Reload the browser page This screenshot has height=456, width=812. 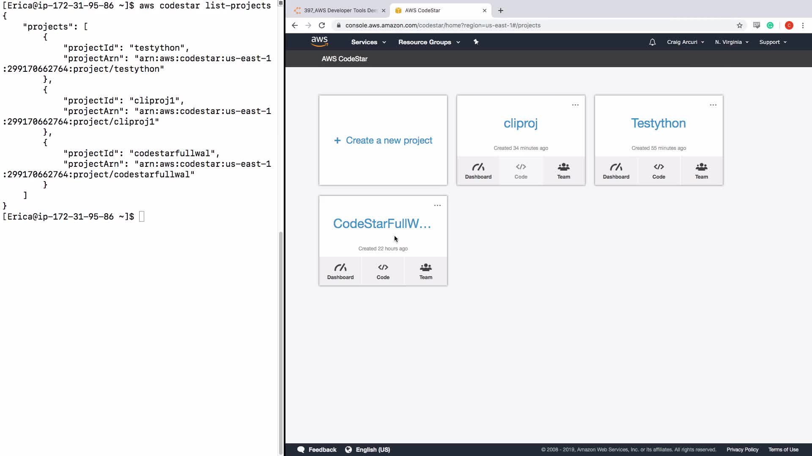click(322, 25)
